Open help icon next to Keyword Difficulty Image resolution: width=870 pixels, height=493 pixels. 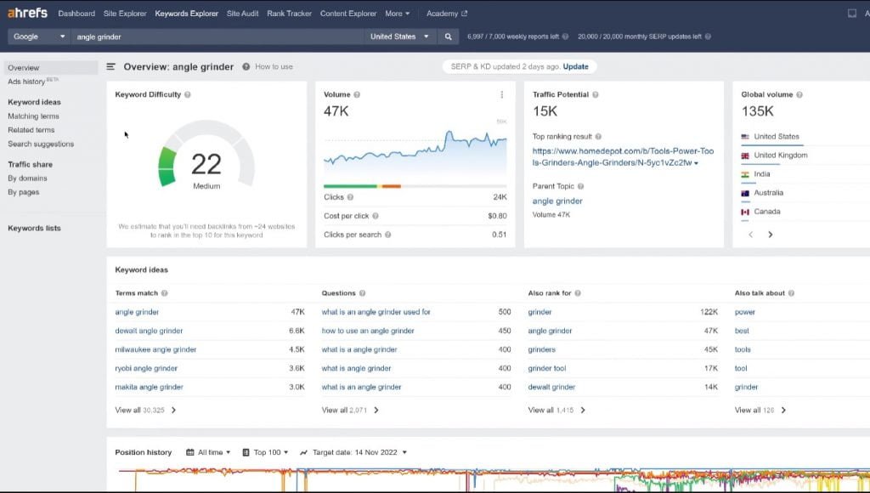pyautogui.click(x=188, y=94)
